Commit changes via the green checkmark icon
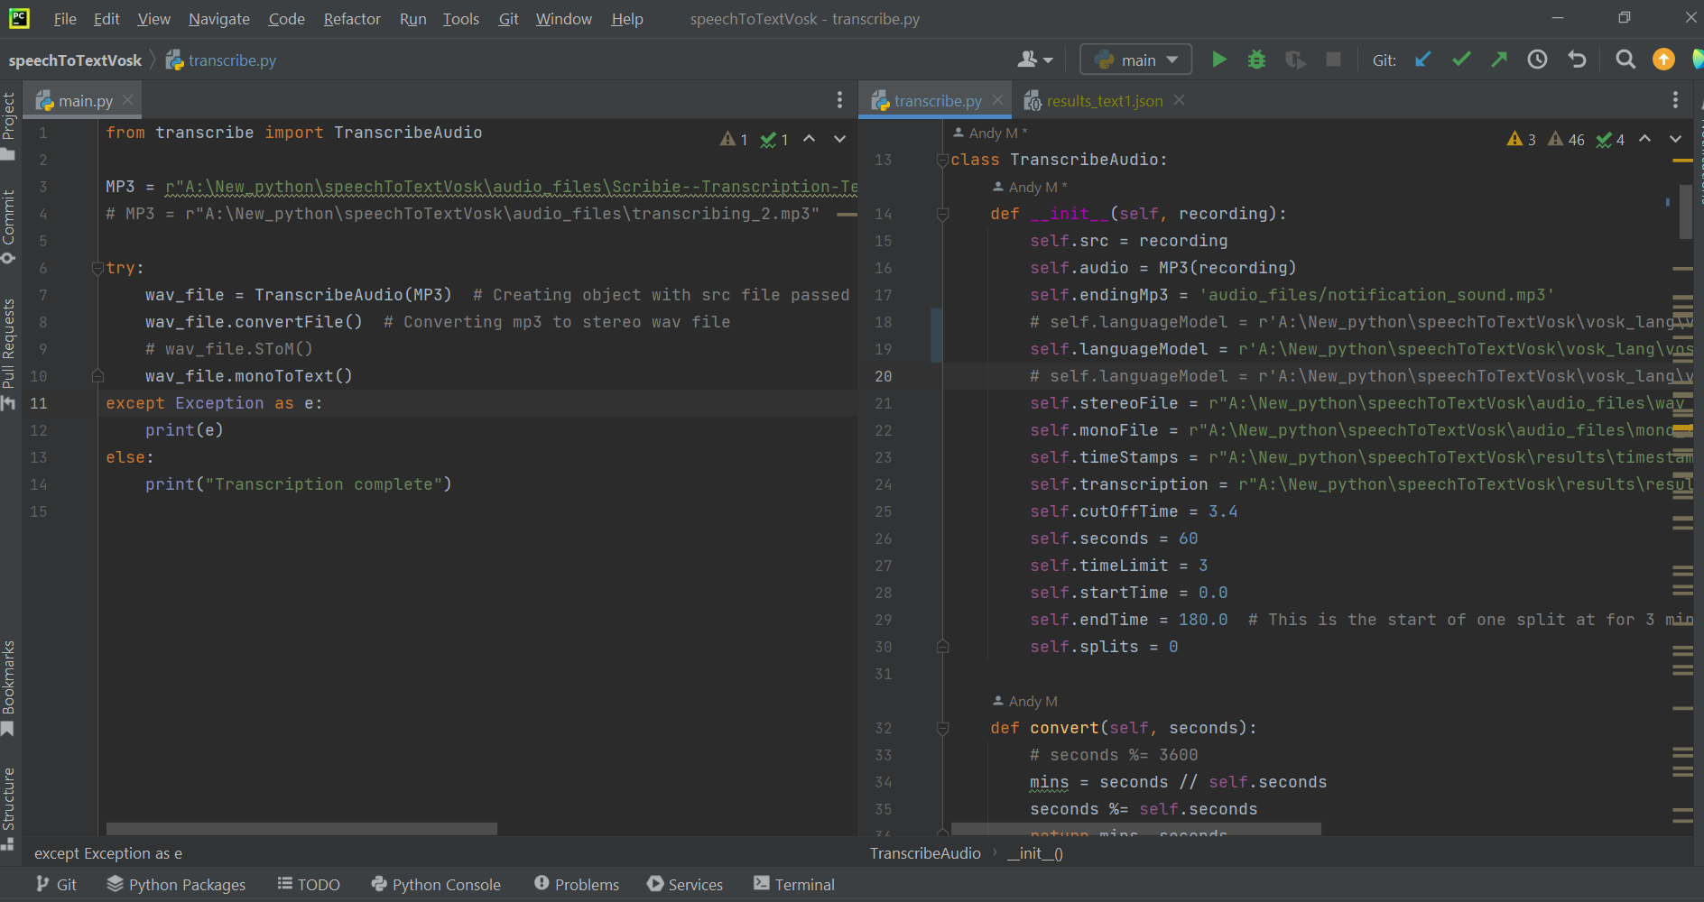 point(1460,60)
